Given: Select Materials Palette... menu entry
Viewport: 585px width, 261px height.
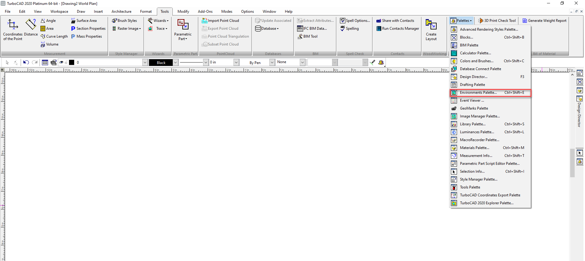Looking at the screenshot, I should (490, 148).
